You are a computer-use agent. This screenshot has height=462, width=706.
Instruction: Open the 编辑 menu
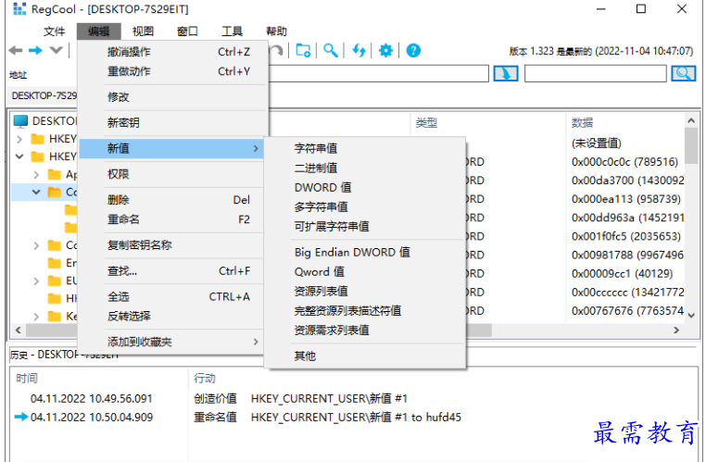(98, 31)
